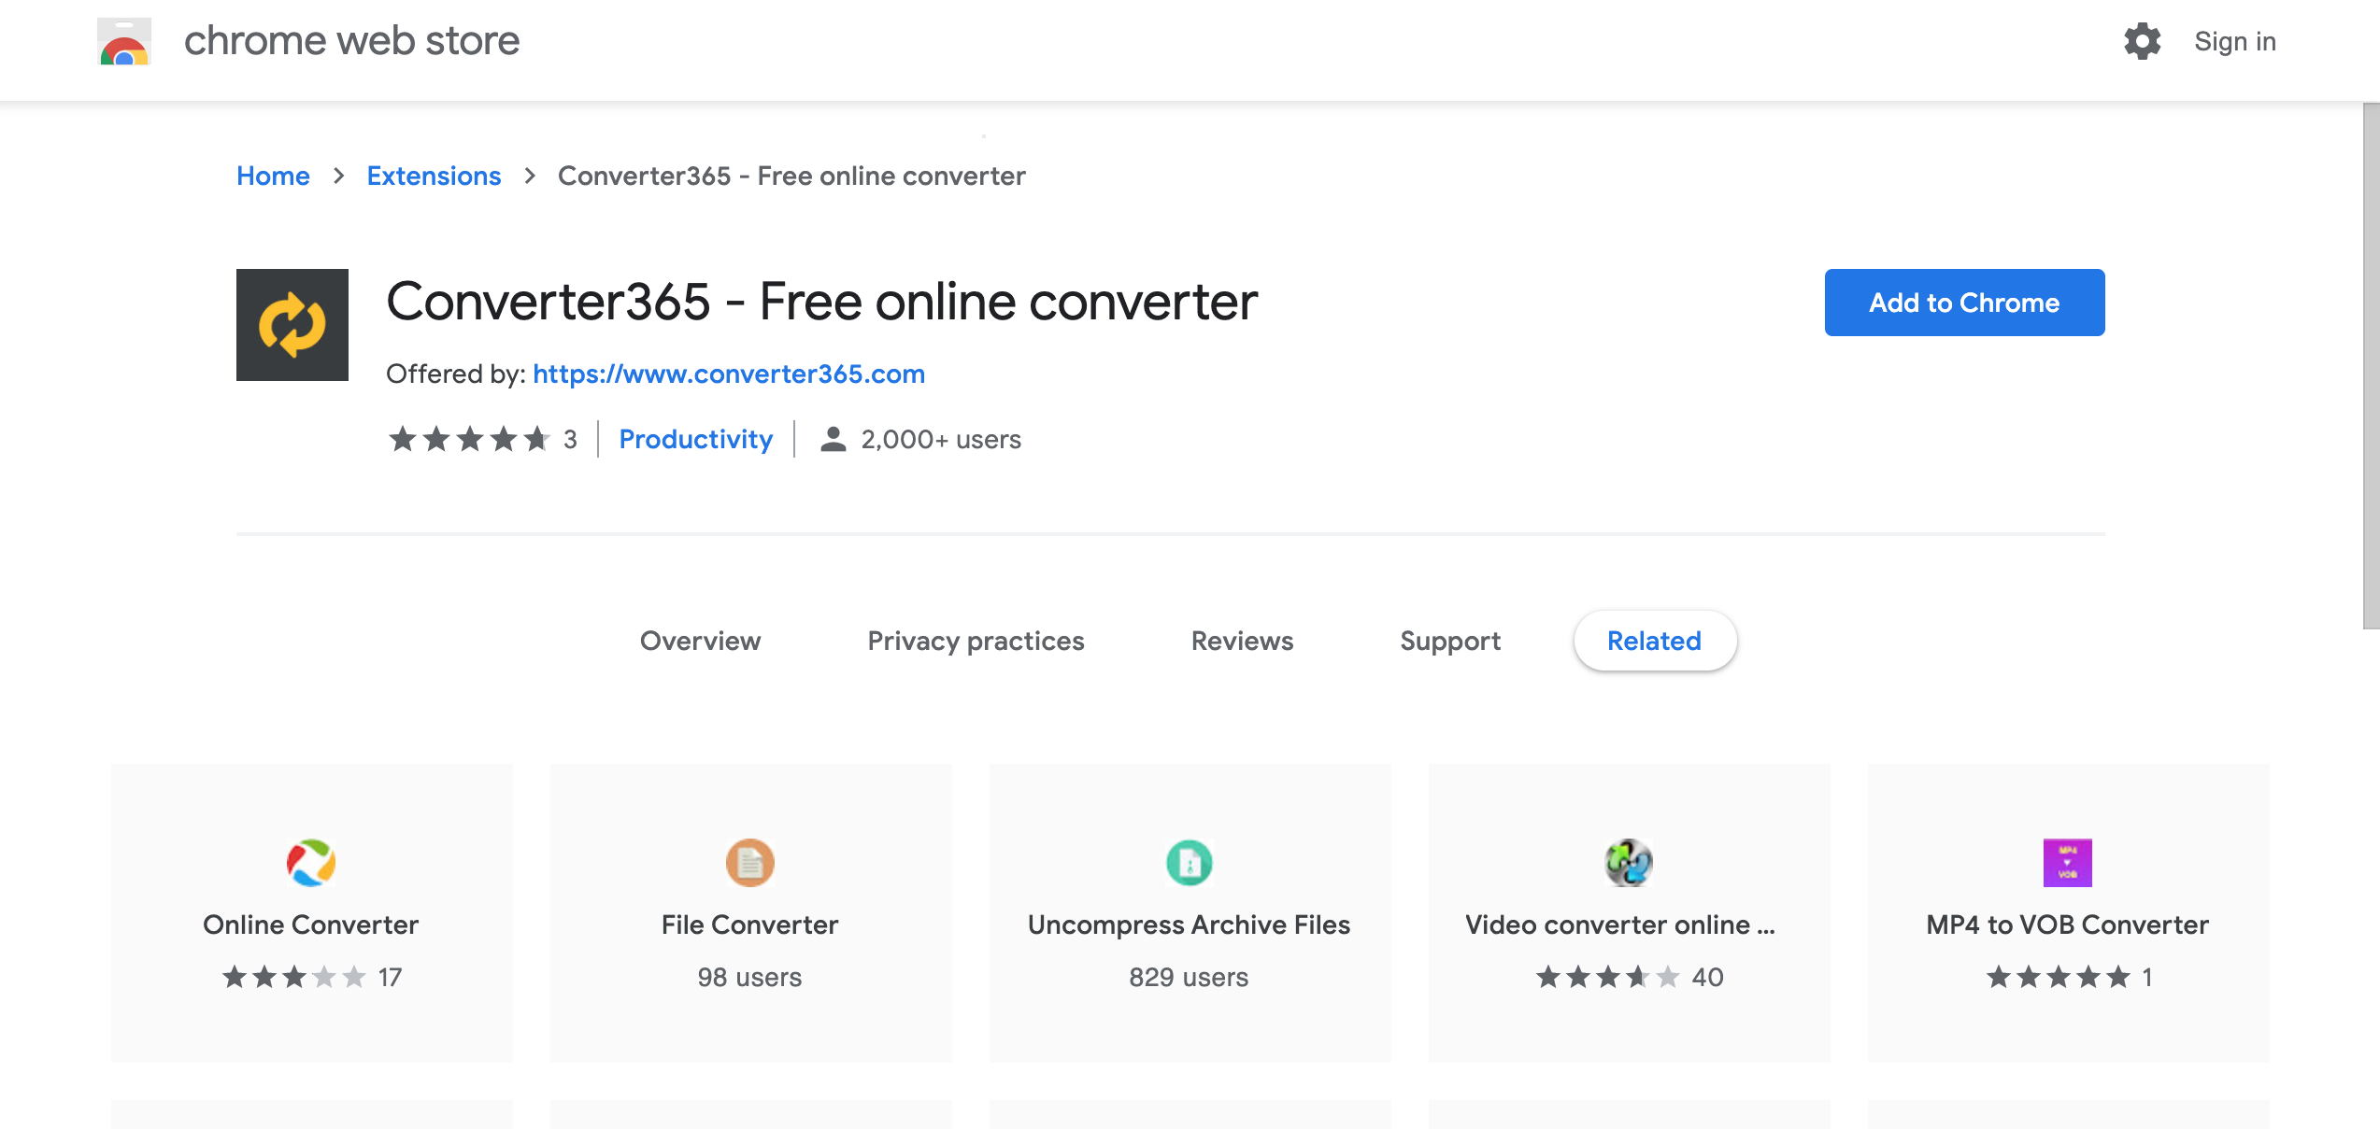Click the File Converter orange document icon
Image resolution: width=2380 pixels, height=1129 pixels.
748,862
